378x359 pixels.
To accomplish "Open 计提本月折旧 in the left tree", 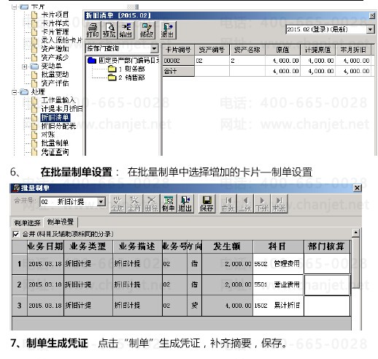I will tap(62, 109).
